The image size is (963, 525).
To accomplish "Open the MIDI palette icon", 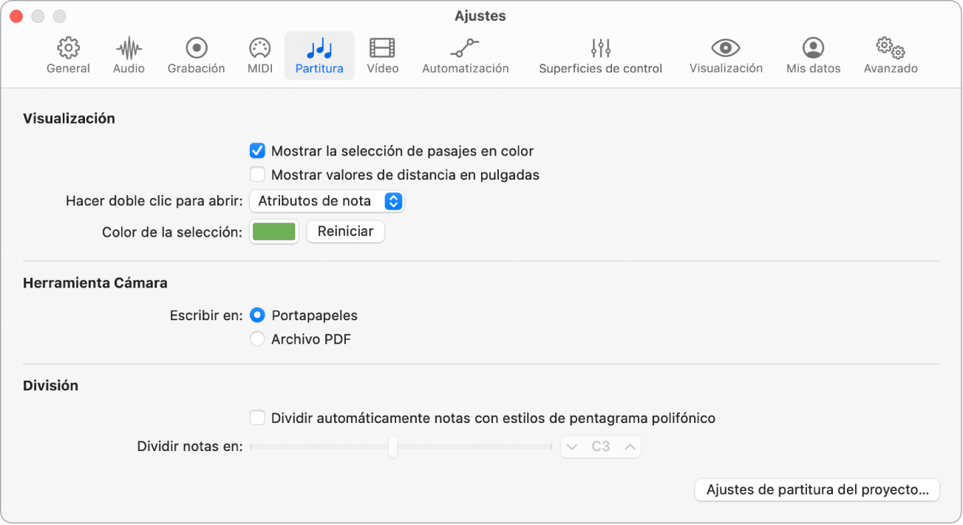I will pyautogui.click(x=259, y=49).
